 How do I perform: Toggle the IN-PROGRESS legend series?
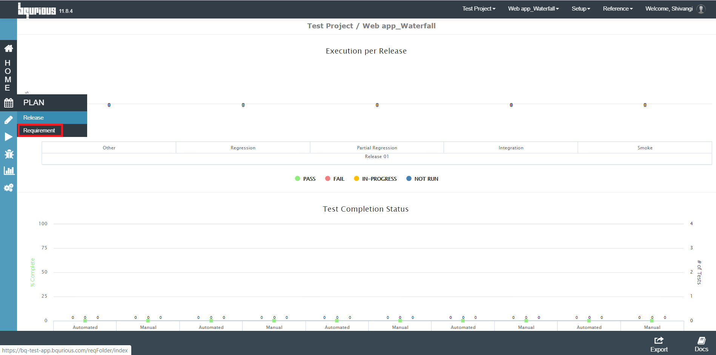click(375, 179)
